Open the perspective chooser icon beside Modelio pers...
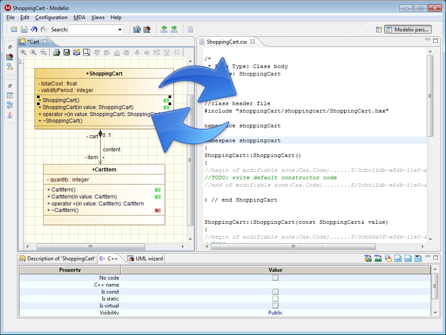The image size is (446, 335). pyautogui.click(x=379, y=29)
